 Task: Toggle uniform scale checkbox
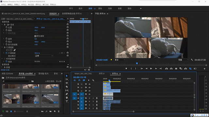(x=35, y=36)
